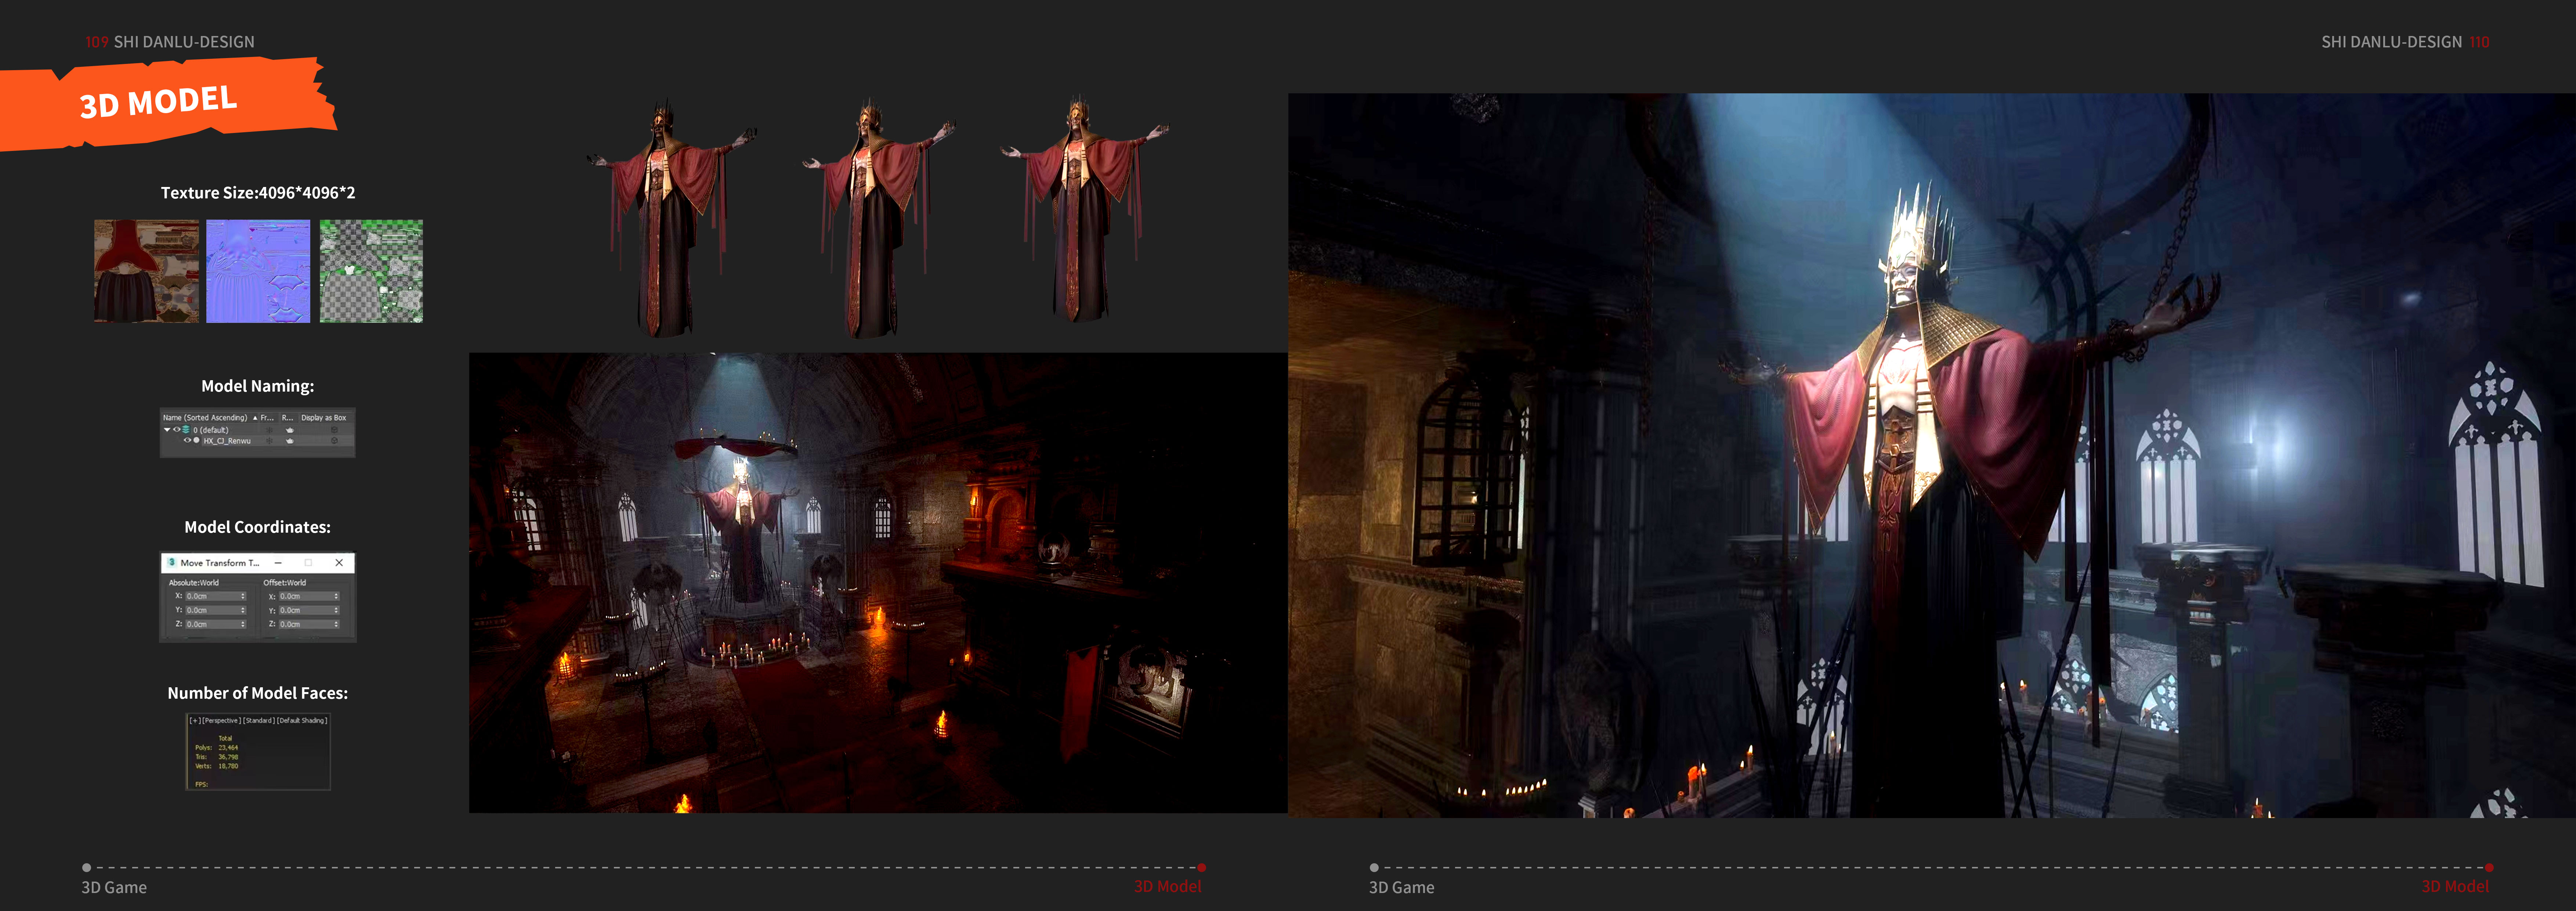Click the Offset:World Z value field
Screen dimensions: 2576x911
(310, 624)
